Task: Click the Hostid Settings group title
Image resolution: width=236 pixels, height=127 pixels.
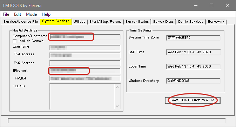Action: 25,30
